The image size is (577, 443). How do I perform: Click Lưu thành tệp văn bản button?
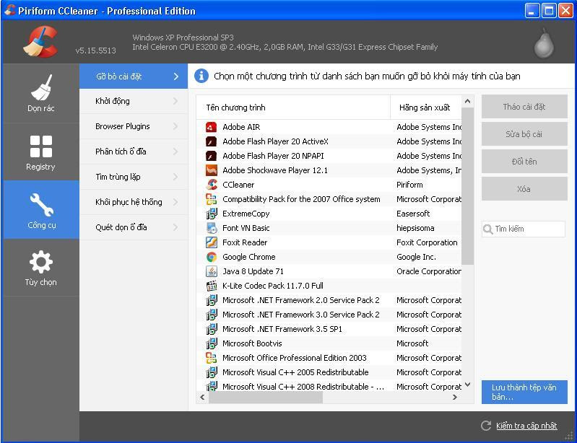(x=524, y=392)
